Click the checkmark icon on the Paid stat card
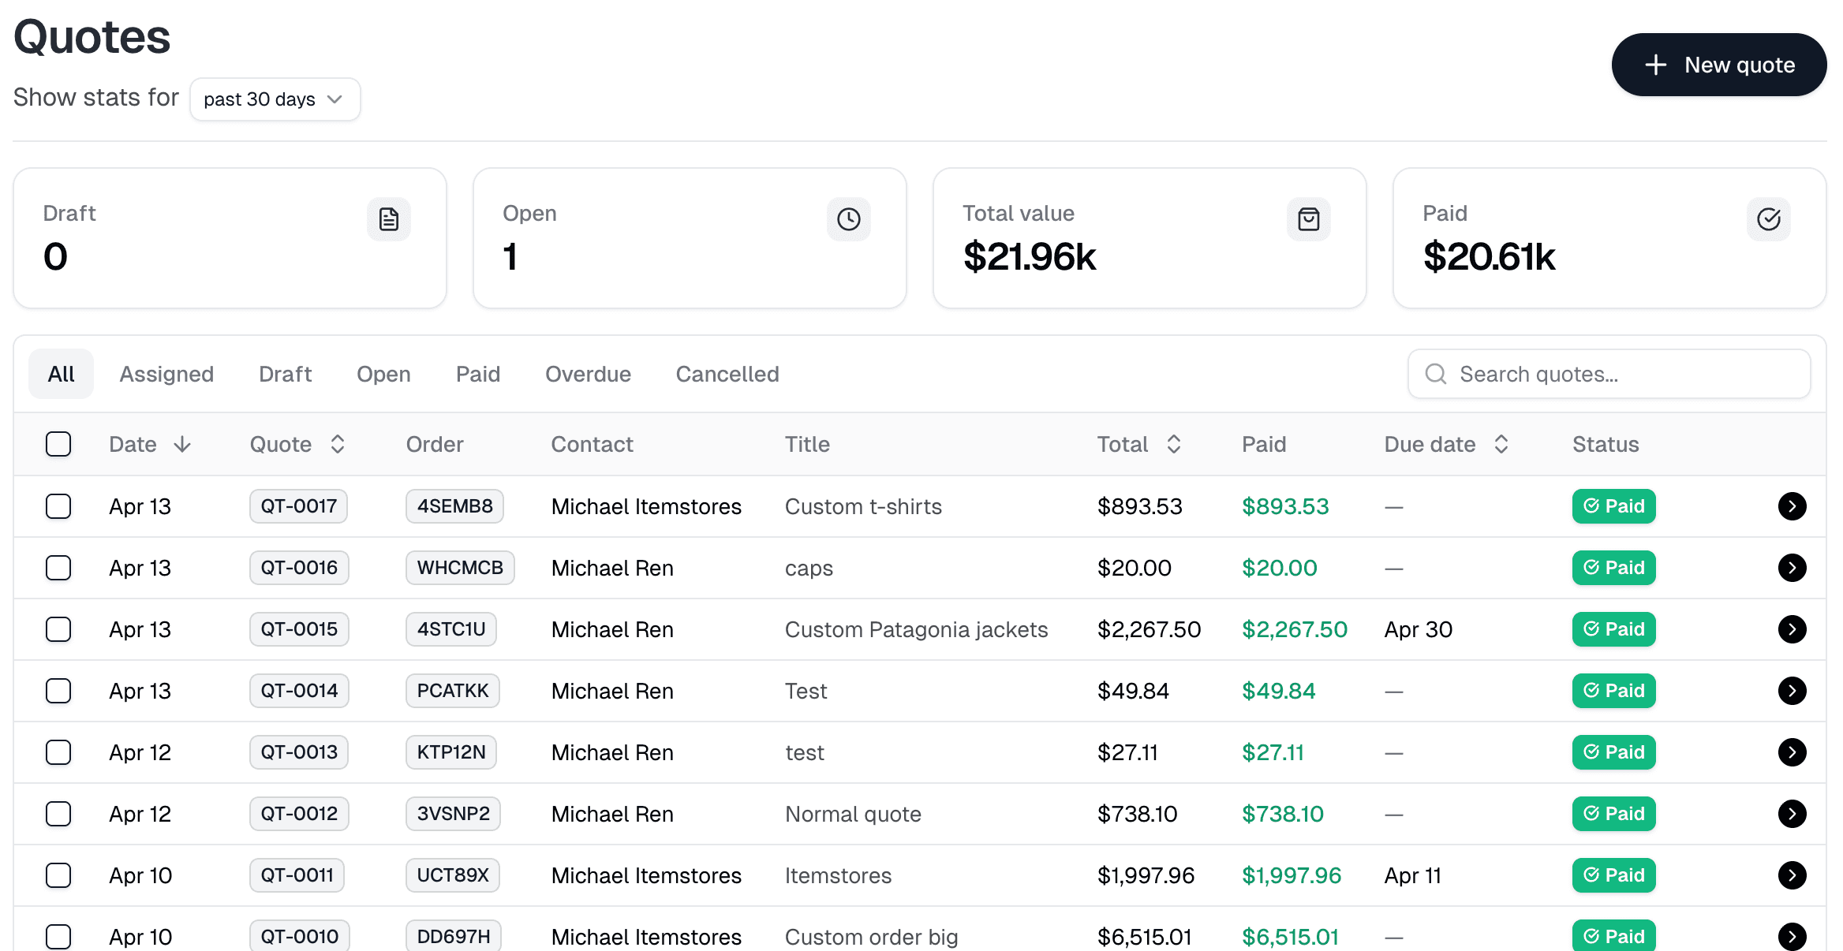The width and height of the screenshot is (1843, 951). pyautogui.click(x=1768, y=219)
